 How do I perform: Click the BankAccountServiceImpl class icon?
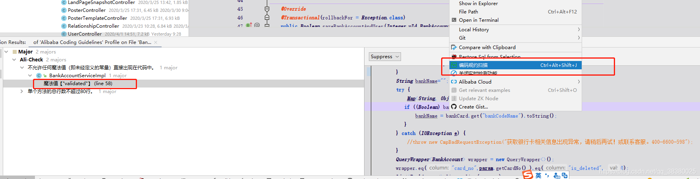(39, 75)
